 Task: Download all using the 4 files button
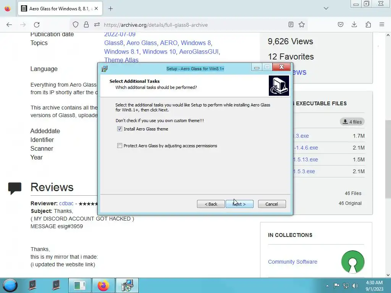coord(352,122)
